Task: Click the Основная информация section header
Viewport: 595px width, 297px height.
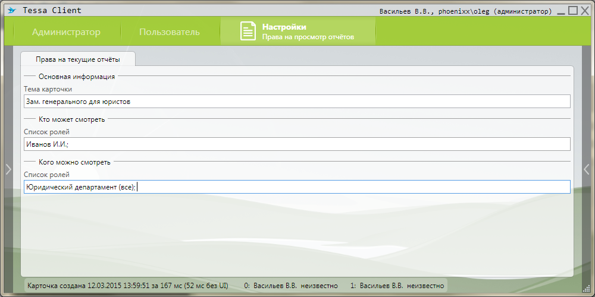Action: pos(77,76)
